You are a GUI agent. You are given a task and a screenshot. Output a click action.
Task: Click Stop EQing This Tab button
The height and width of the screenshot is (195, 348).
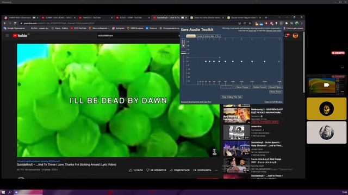(x=232, y=97)
